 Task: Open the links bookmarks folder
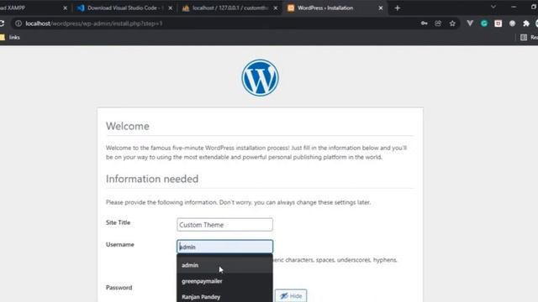coord(10,37)
